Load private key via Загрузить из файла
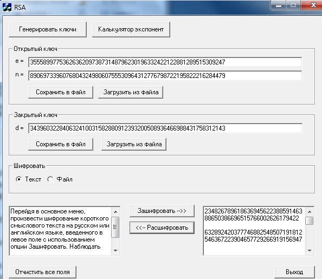The image size is (322, 279). tap(134, 144)
